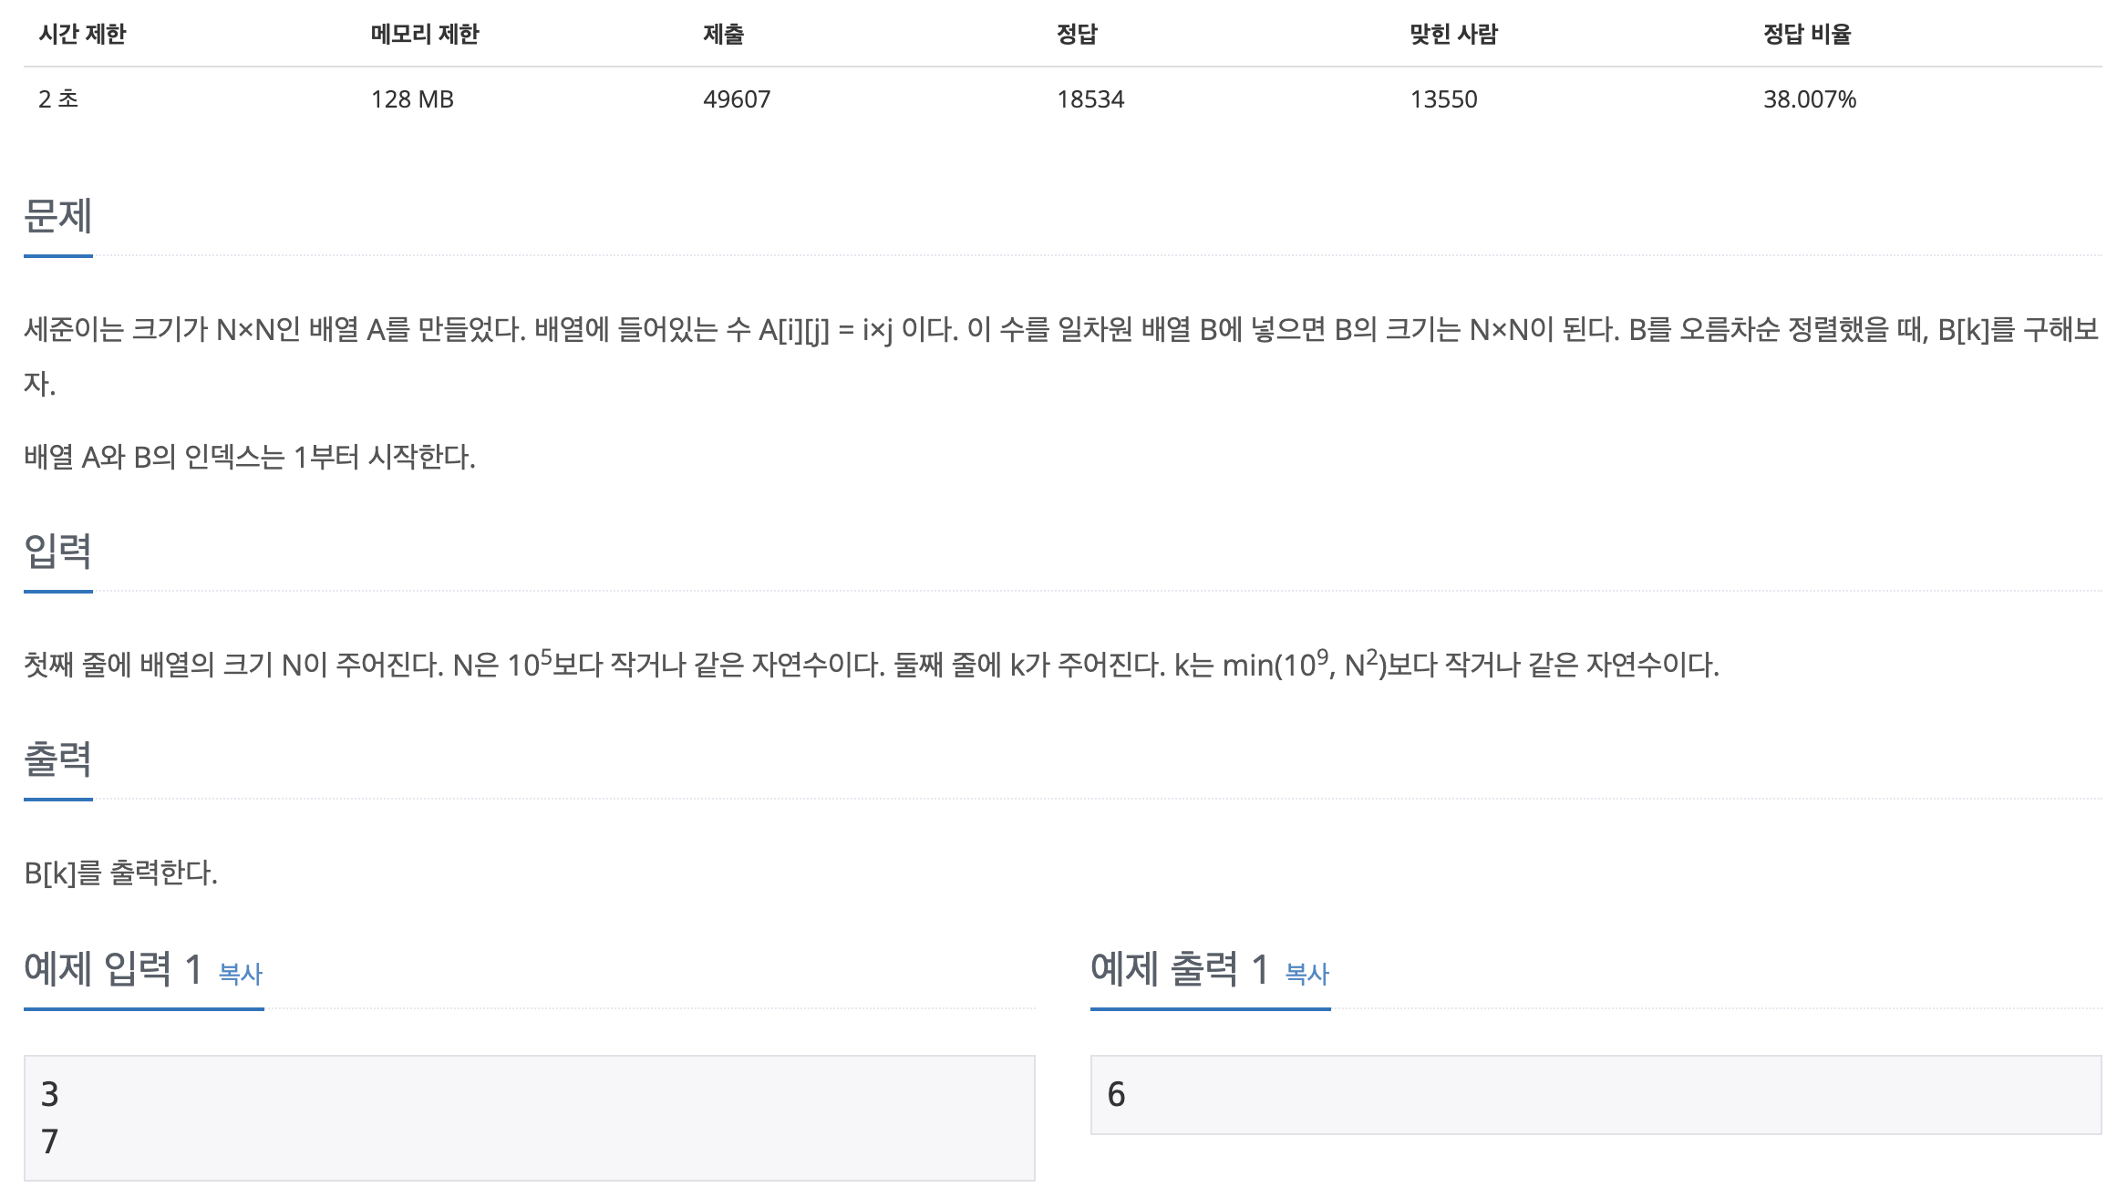The width and height of the screenshot is (2117, 1198).
Task: Click the submission count 49607
Action: point(737,99)
